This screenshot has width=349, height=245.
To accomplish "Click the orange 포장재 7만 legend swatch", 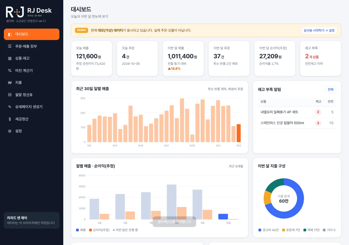I will (x=284, y=230).
